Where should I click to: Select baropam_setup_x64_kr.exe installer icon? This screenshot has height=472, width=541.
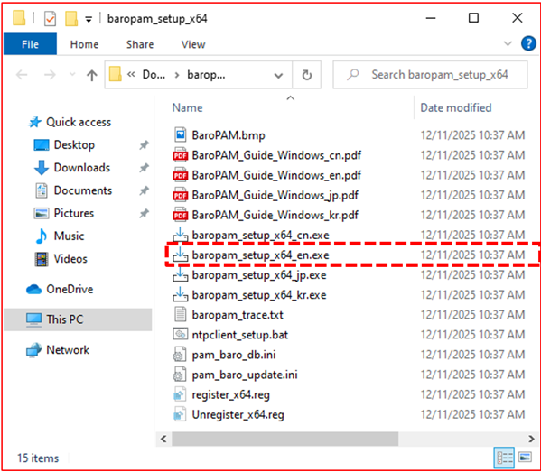coord(180,294)
